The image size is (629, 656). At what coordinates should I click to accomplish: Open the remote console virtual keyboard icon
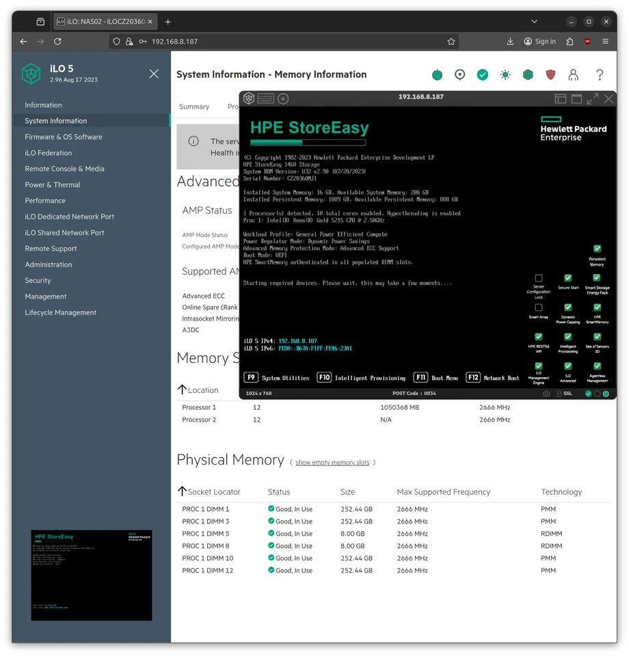[x=266, y=98]
